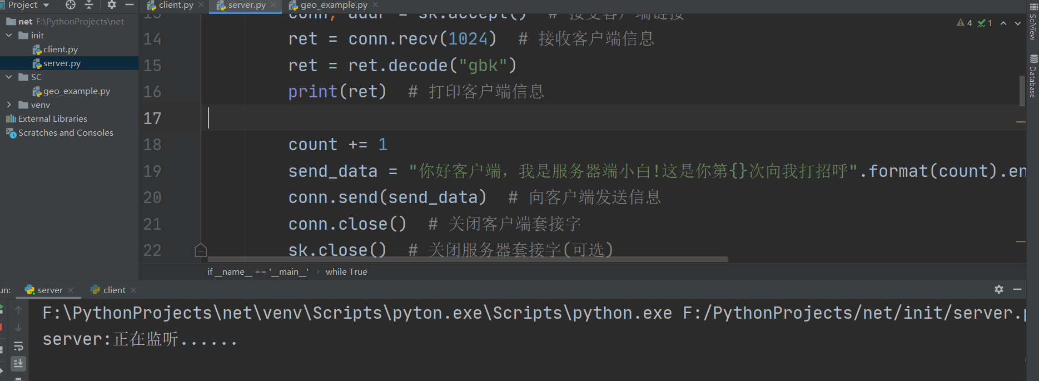1039x381 pixels.
Task: Open geo_example.py in the project tree
Action: click(x=77, y=91)
